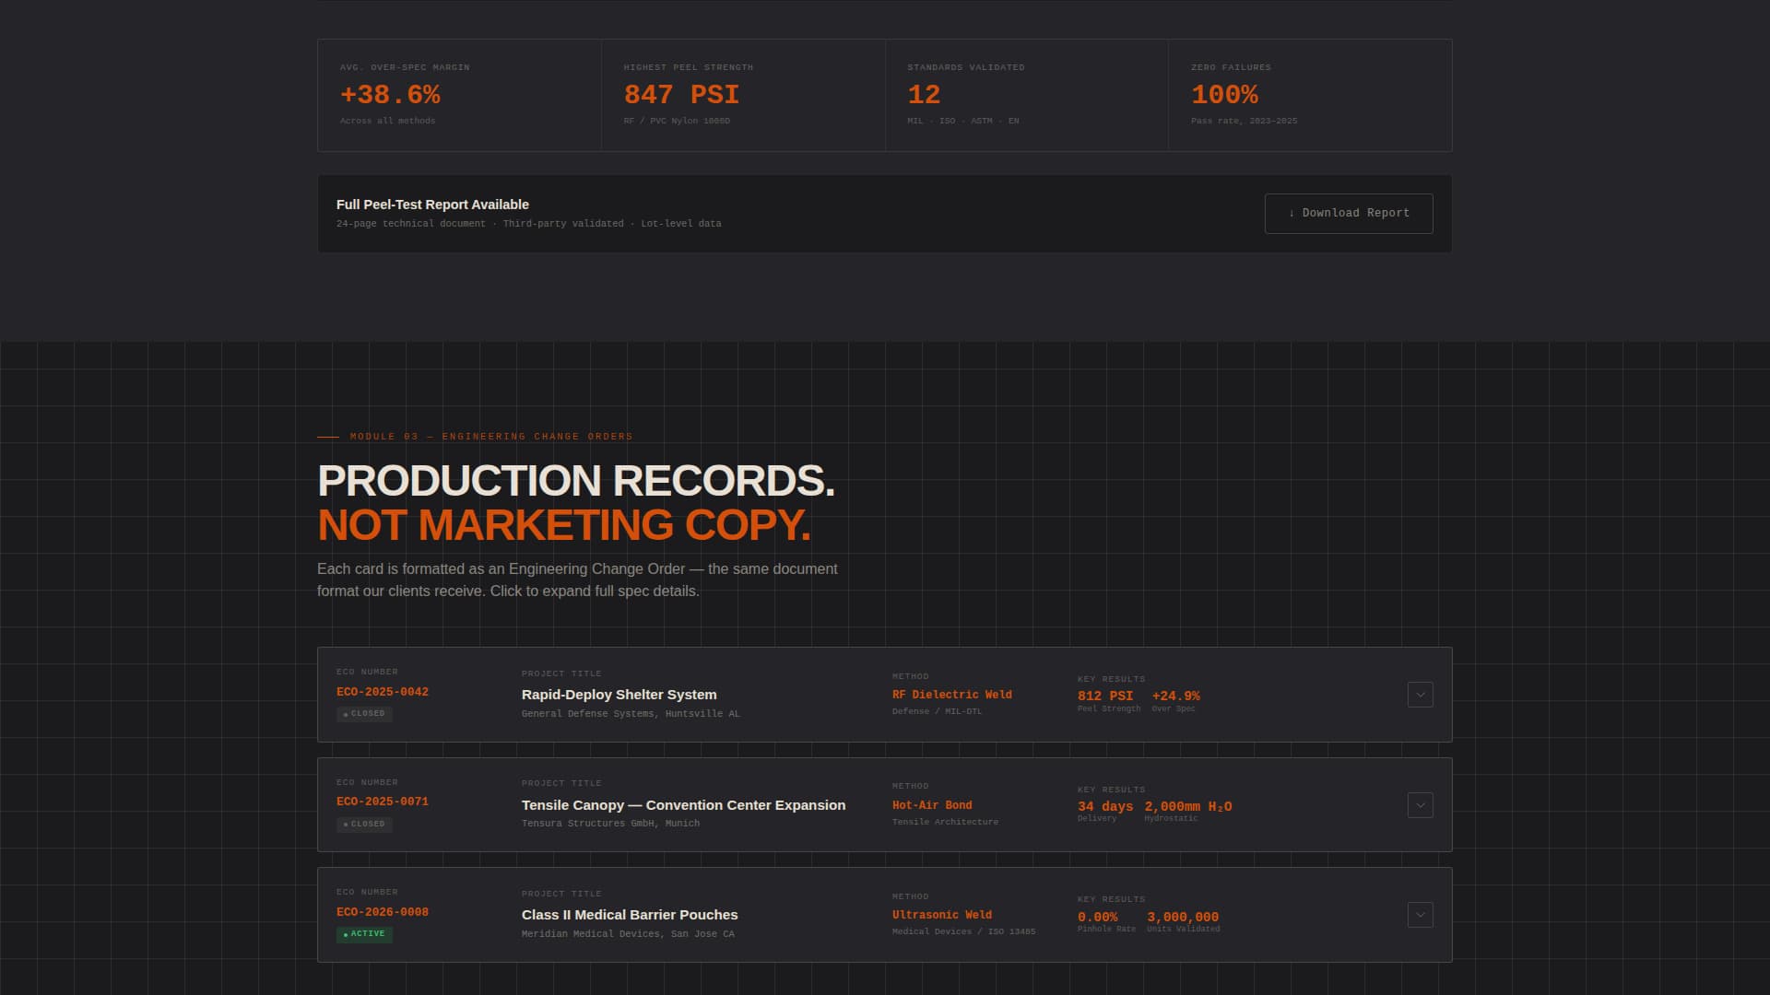Click the Download Report button
1770x995 pixels.
1349,213
